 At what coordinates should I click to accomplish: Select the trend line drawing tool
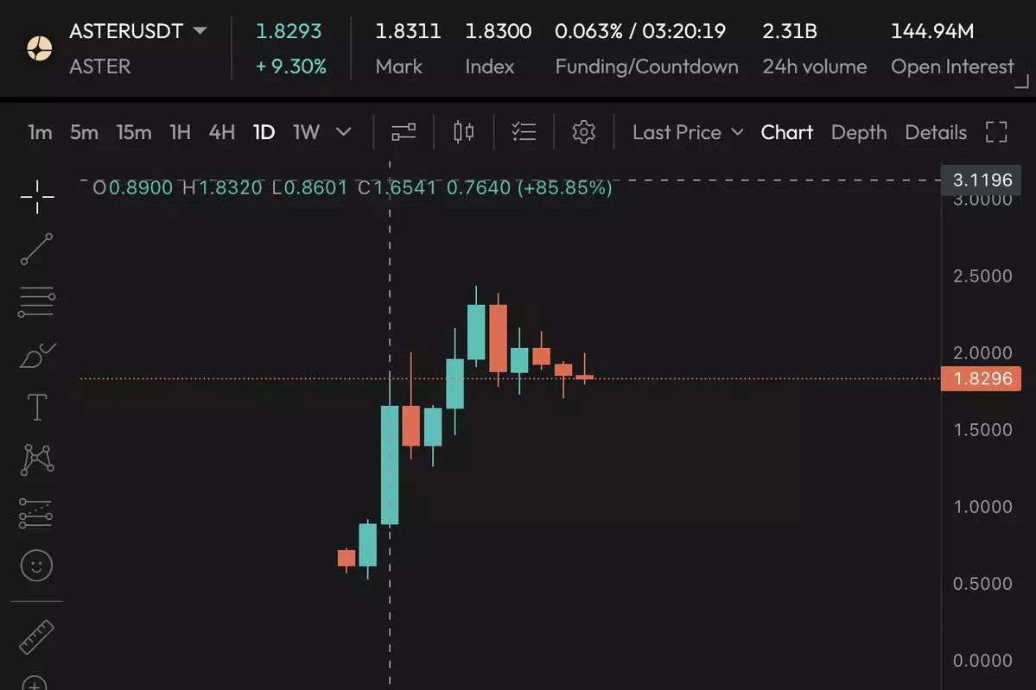coord(37,249)
